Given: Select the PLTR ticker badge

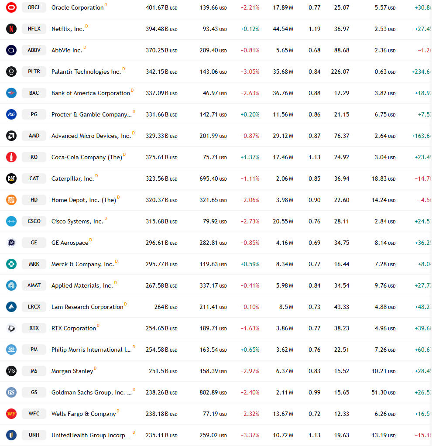Looking at the screenshot, I should (34, 72).
